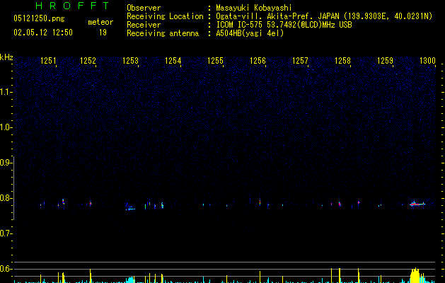Click the 1254 time marker

(x=173, y=61)
